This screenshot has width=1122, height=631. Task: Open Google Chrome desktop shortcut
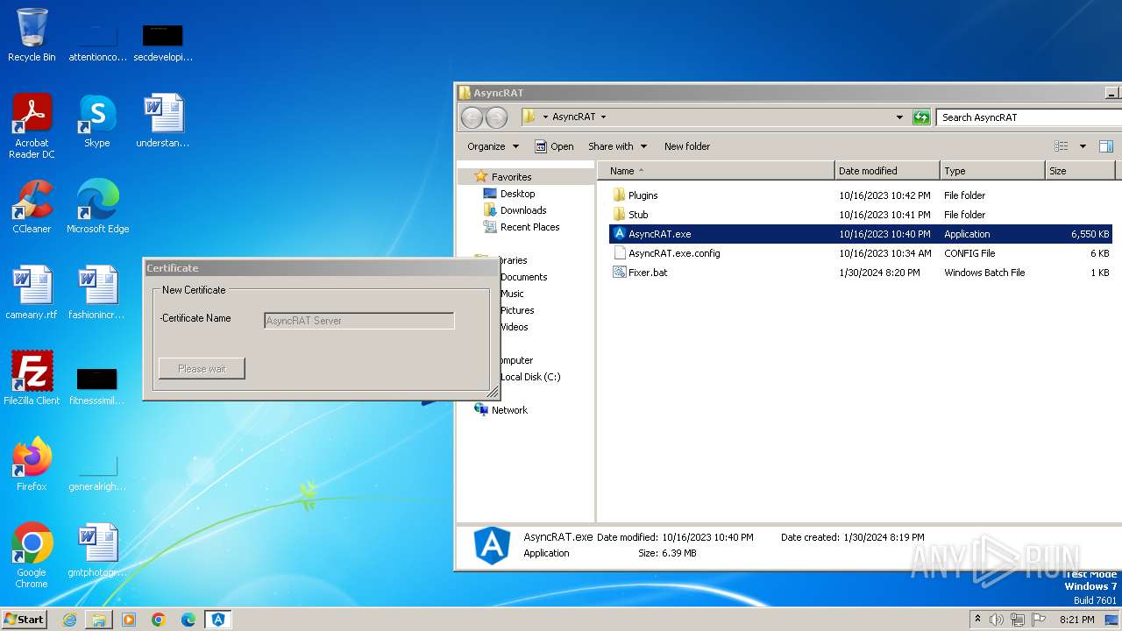pos(32,556)
